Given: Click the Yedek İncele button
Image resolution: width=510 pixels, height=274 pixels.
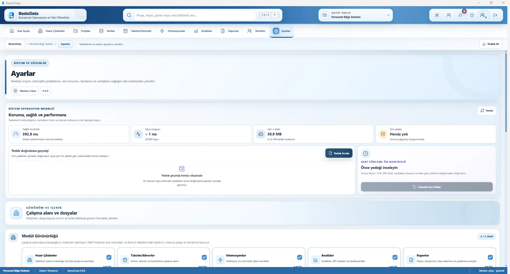Looking at the screenshot, I should point(339,153).
